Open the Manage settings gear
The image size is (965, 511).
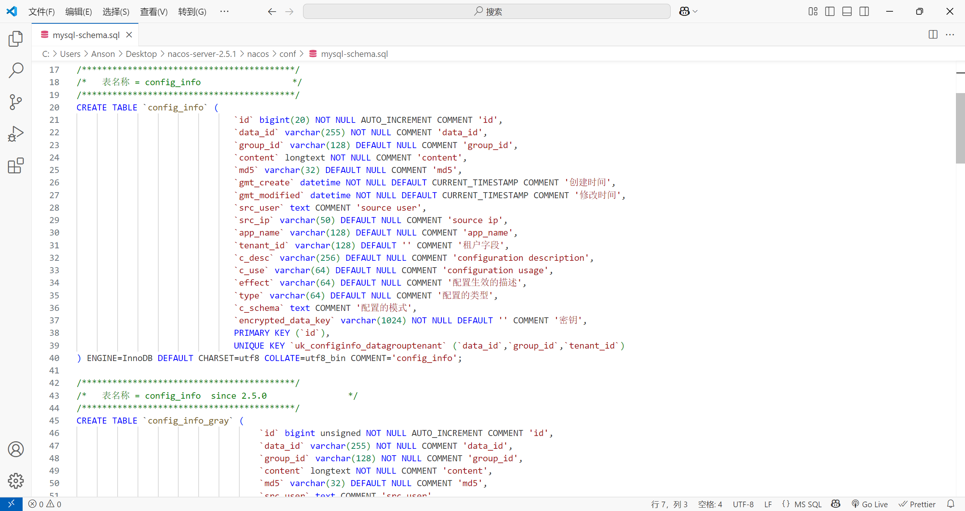click(x=15, y=481)
